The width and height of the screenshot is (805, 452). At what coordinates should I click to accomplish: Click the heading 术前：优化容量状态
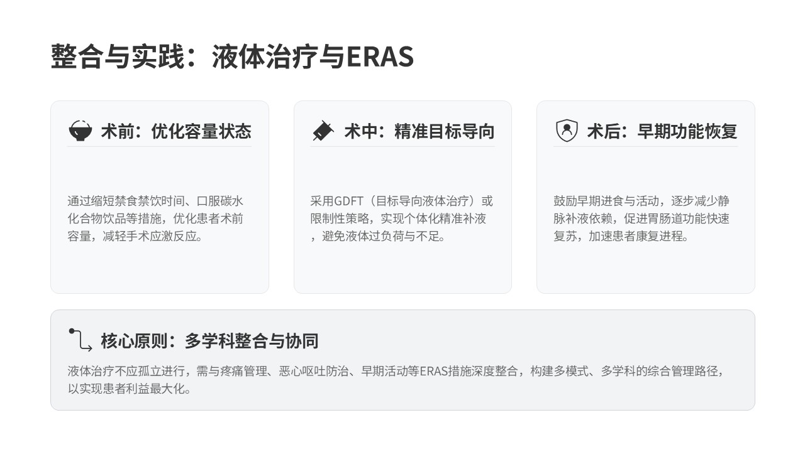(176, 131)
